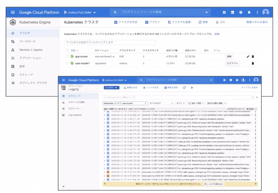Expand the log entry at 18:15:46.714
The width and height of the screenshot is (278, 193).
point(104,145)
